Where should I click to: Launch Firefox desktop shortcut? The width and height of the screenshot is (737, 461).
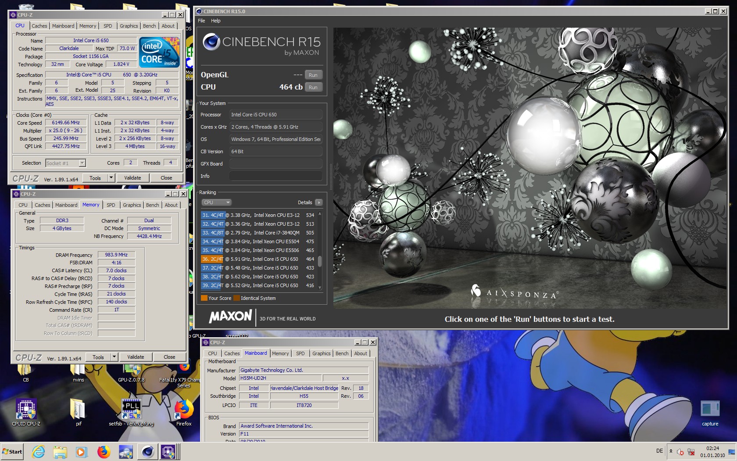(x=184, y=413)
